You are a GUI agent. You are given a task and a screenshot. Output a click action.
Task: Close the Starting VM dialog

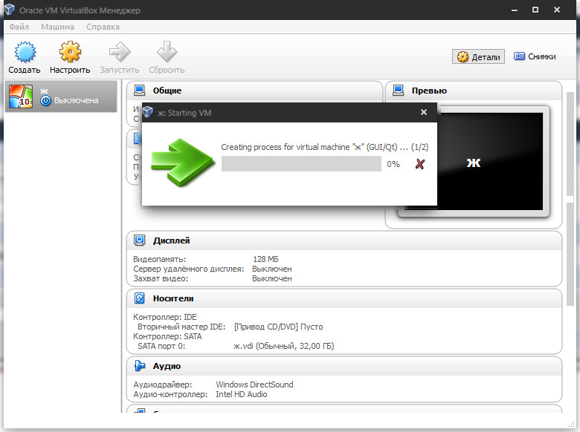[424, 112]
